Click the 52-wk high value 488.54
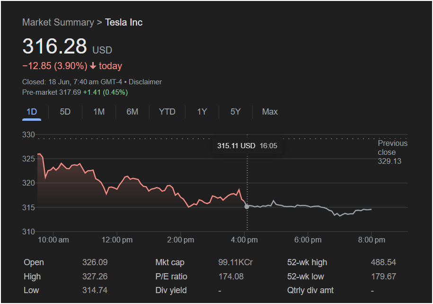This screenshot has width=433, height=304. click(384, 262)
